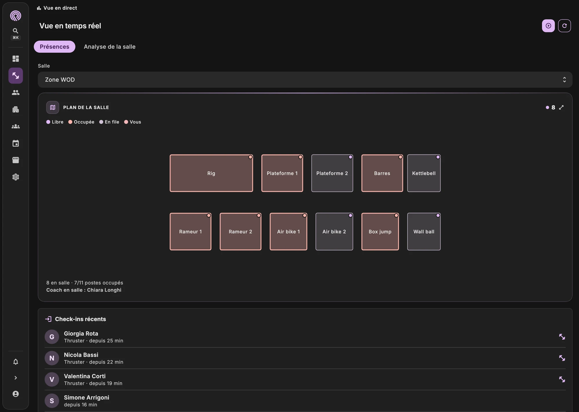Click the G avatar of Giorgia Rota

52,337
